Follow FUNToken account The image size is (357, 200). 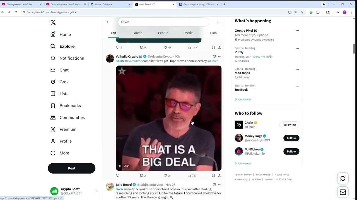291,151
